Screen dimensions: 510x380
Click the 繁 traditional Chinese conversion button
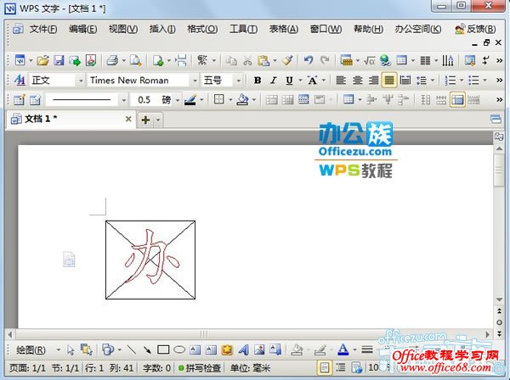202,60
